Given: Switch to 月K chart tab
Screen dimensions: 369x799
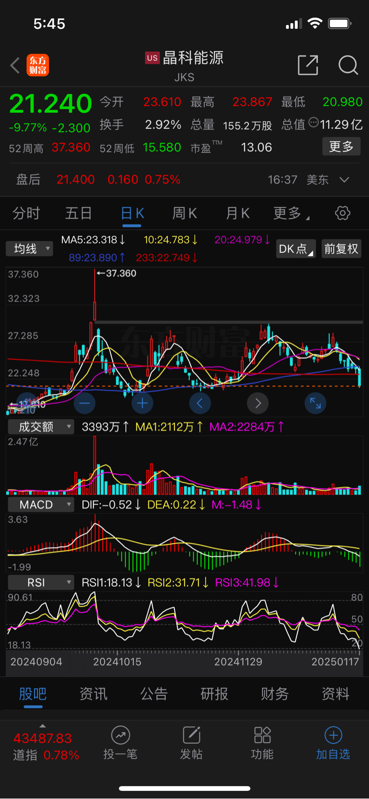Looking at the screenshot, I should (x=237, y=213).
